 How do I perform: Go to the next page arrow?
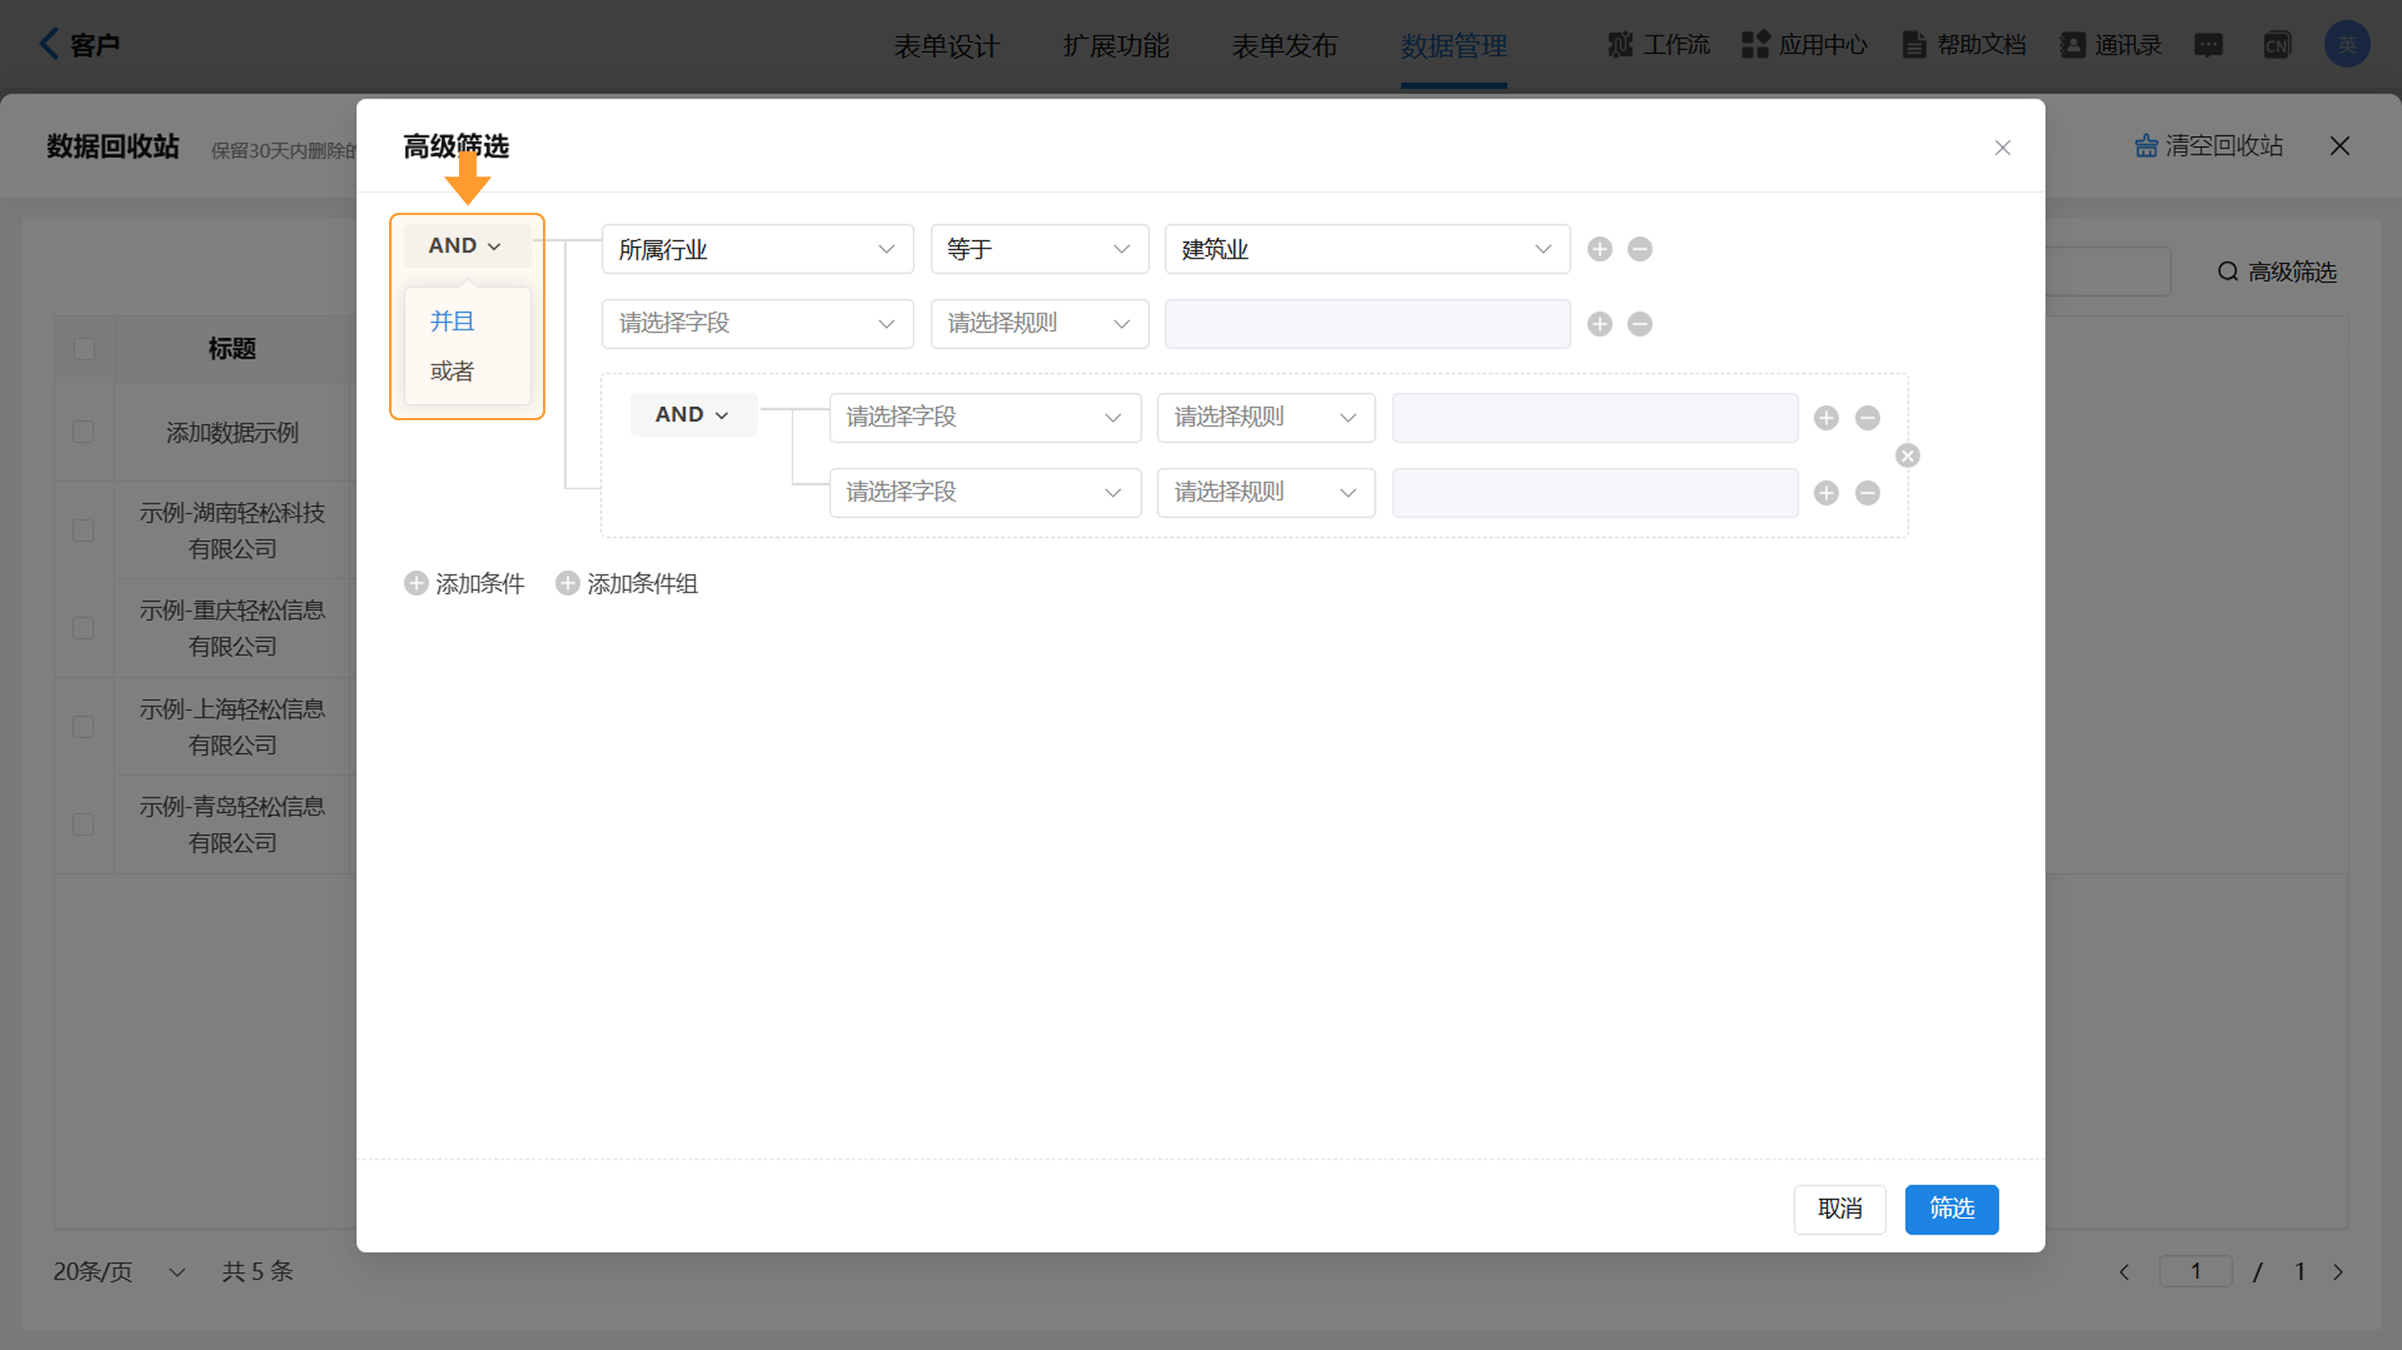2338,1272
